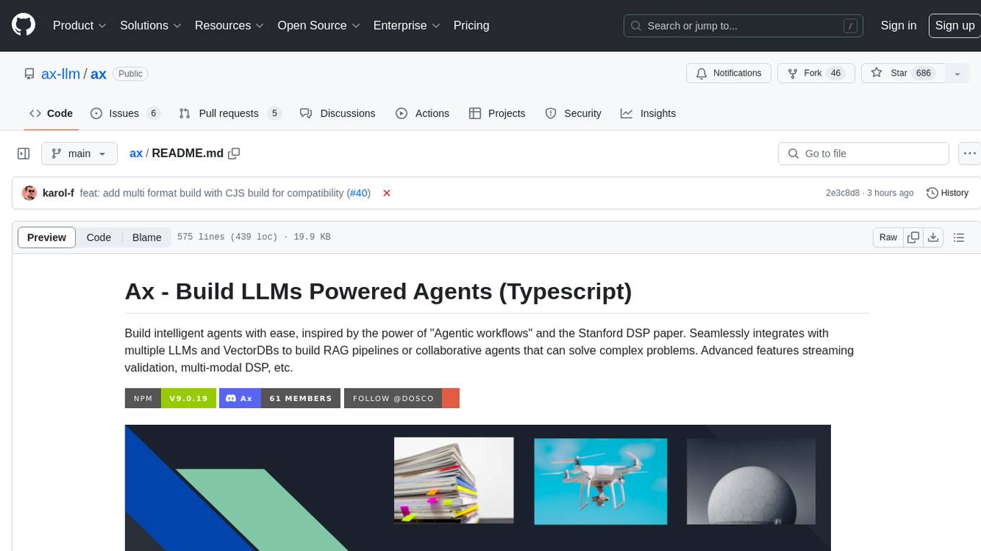Open the Discord Ax members badge

279,398
